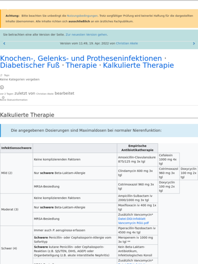The width and height of the screenshot is (198, 264).
Task: Click Meropenem iv 1000 mg cell
Action: click(137, 240)
